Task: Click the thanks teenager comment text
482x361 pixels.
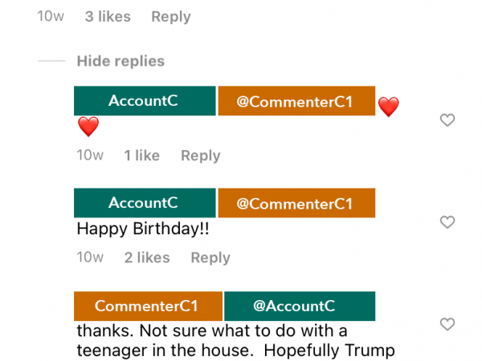Action: point(235,341)
